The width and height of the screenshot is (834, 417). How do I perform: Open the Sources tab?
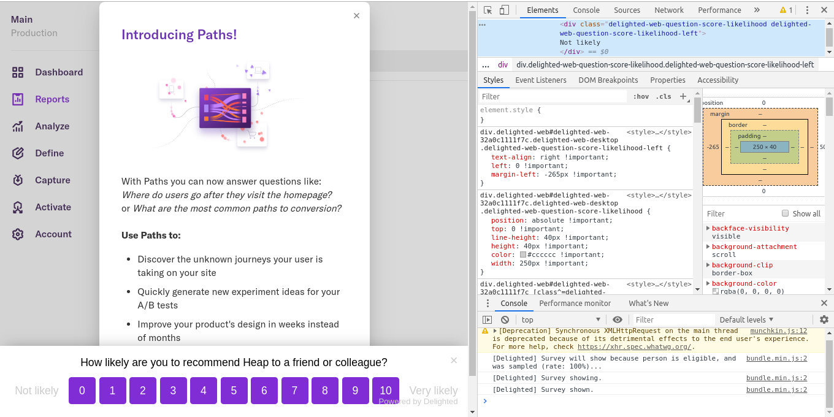627,10
